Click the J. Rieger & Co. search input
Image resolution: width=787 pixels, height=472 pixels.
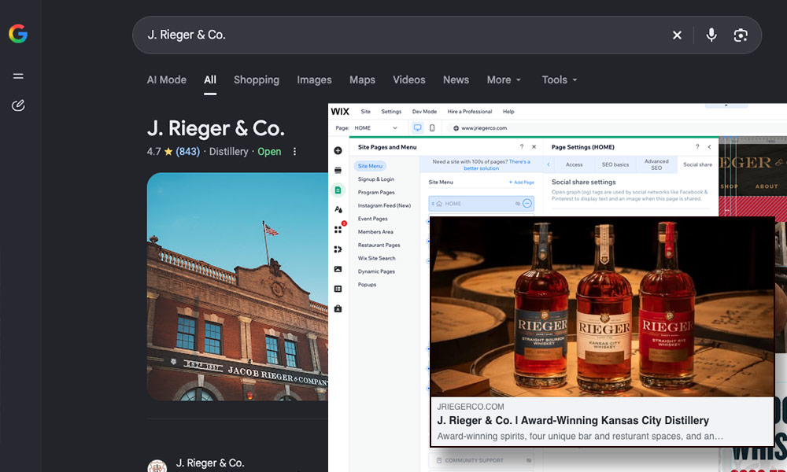click(401, 35)
